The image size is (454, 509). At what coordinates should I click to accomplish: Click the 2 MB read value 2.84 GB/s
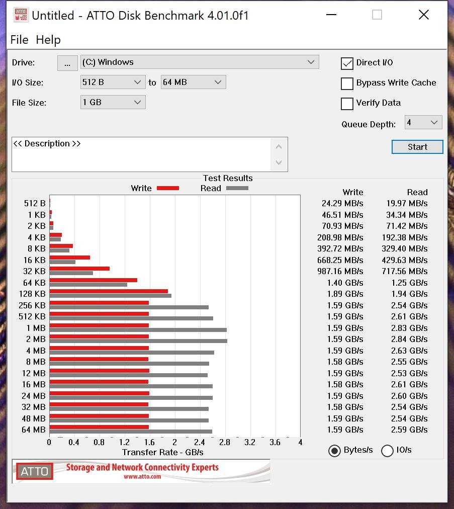[x=409, y=339]
